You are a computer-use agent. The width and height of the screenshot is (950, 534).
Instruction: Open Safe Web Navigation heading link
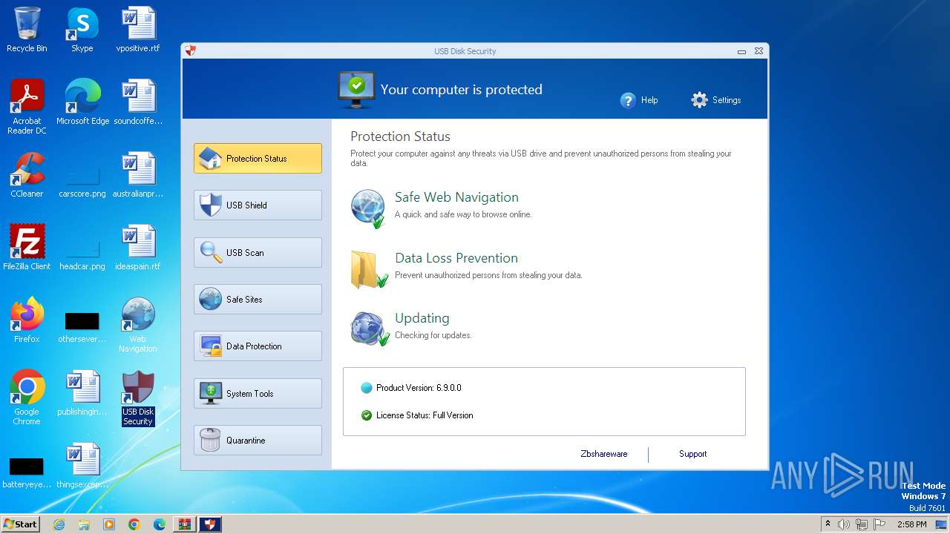click(456, 197)
